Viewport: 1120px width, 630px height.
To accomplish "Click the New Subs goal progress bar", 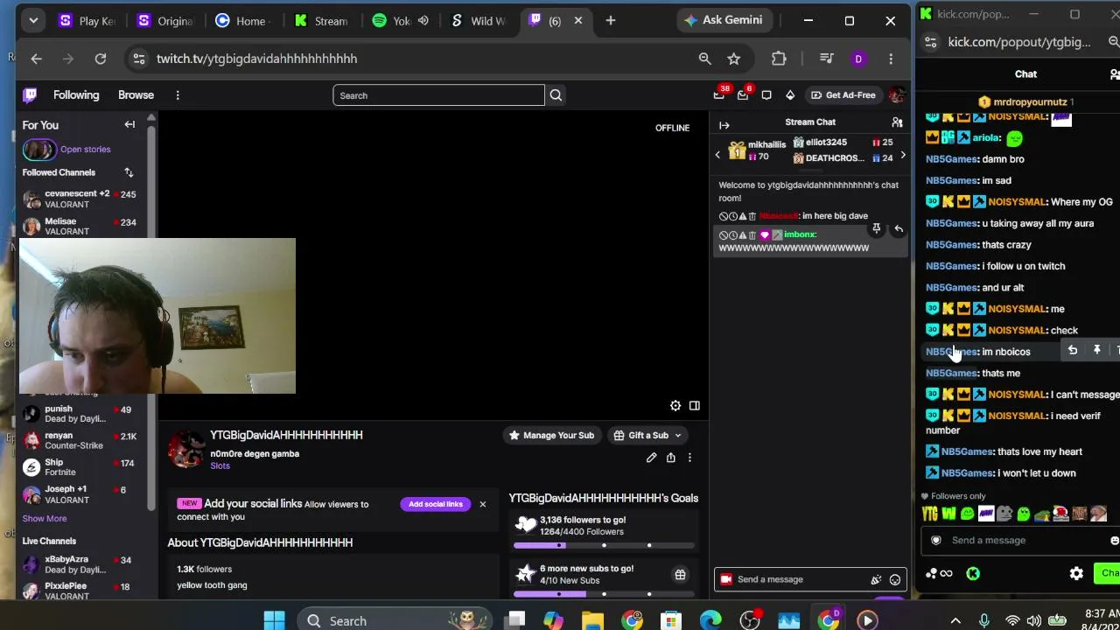I will coord(604,594).
